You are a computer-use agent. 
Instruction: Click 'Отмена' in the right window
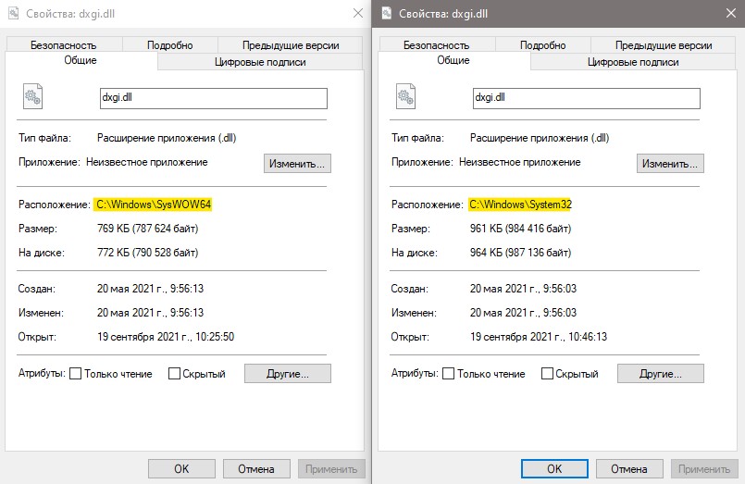629,469
